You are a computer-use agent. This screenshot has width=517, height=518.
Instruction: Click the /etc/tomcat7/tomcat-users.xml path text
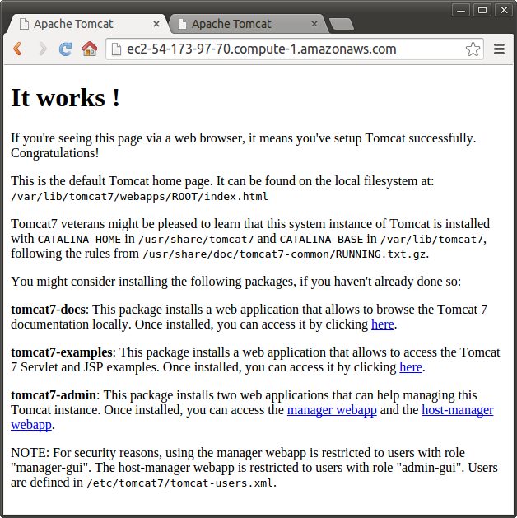[180, 483]
